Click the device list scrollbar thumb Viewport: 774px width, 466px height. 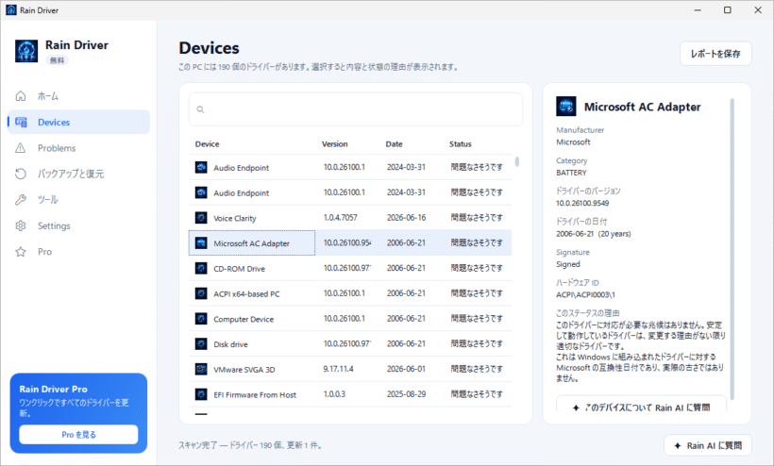click(x=517, y=161)
